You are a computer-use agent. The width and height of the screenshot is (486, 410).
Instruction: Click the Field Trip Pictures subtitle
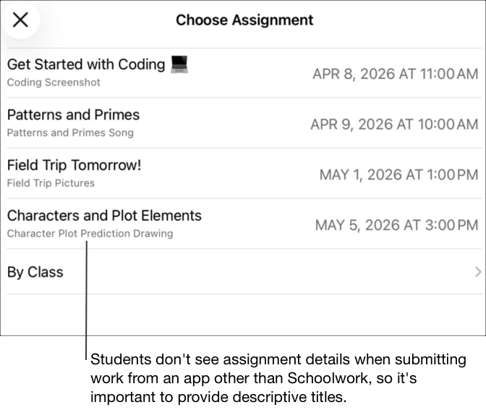(x=51, y=183)
